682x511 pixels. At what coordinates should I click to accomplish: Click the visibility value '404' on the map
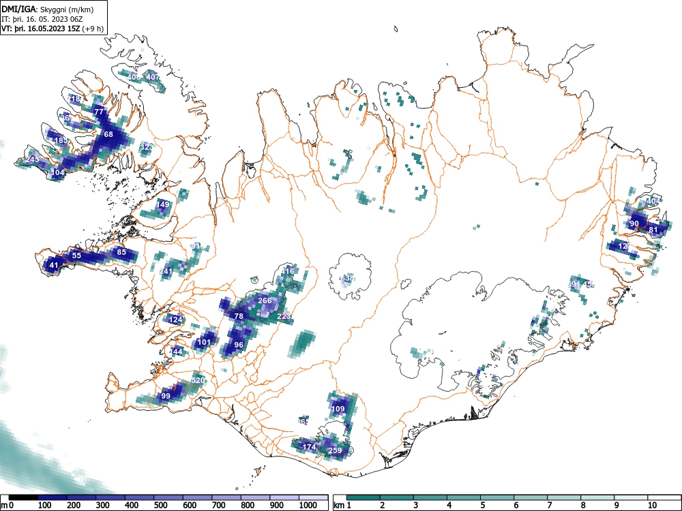point(653,201)
